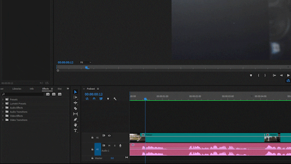Switch to the Info tab
Viewport: 291px width, 164px height.
pyautogui.click(x=32, y=89)
